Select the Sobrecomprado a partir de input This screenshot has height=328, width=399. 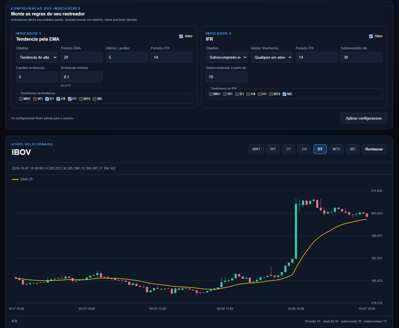click(227, 77)
